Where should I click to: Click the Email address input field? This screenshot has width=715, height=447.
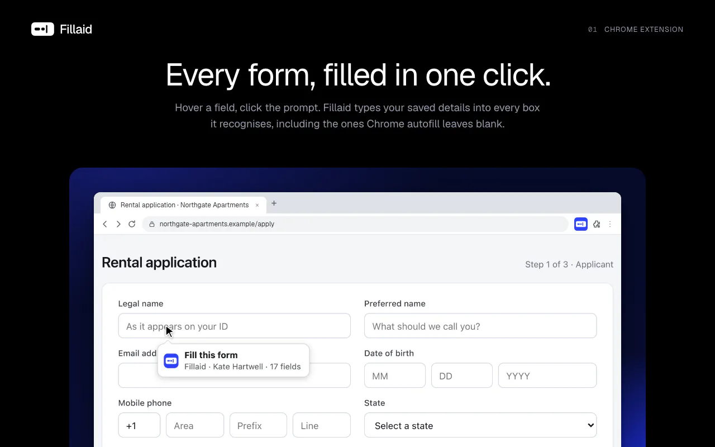[235, 375]
